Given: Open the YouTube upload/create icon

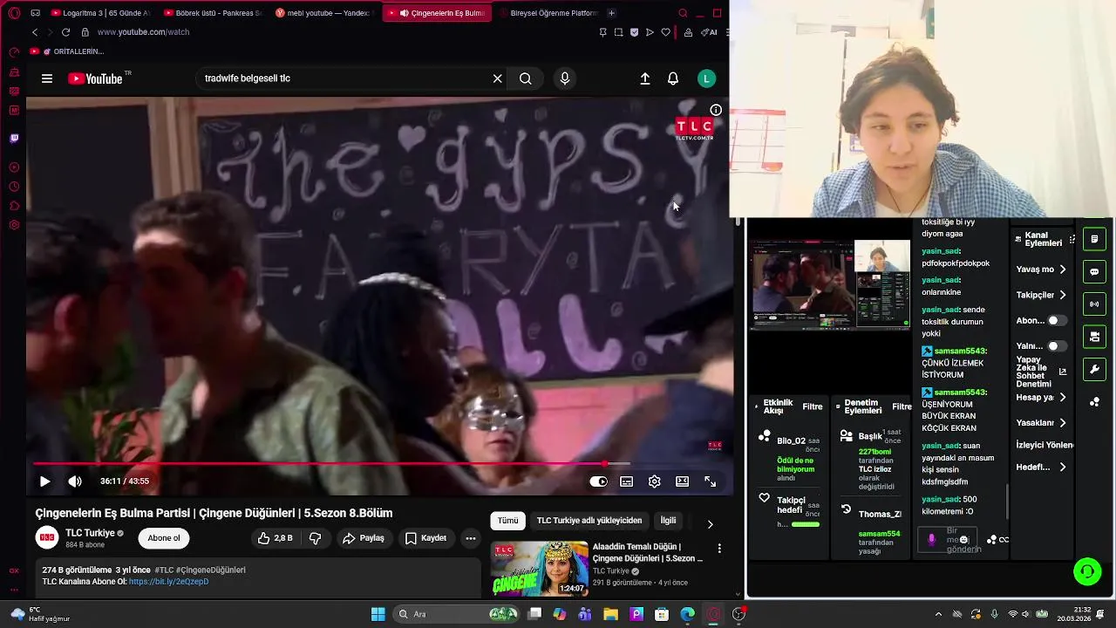Looking at the screenshot, I should point(645,78).
